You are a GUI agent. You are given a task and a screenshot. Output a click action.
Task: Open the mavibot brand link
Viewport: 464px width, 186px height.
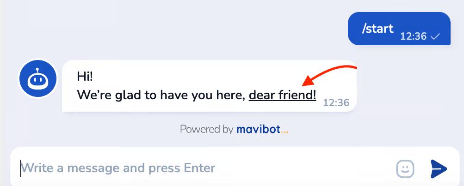click(x=258, y=129)
